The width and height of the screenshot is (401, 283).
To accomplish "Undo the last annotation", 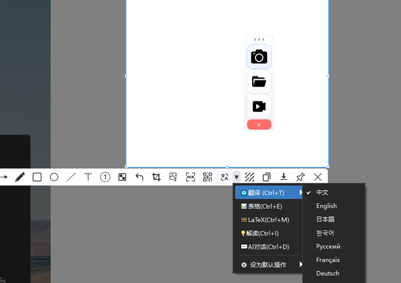I will 139,177.
